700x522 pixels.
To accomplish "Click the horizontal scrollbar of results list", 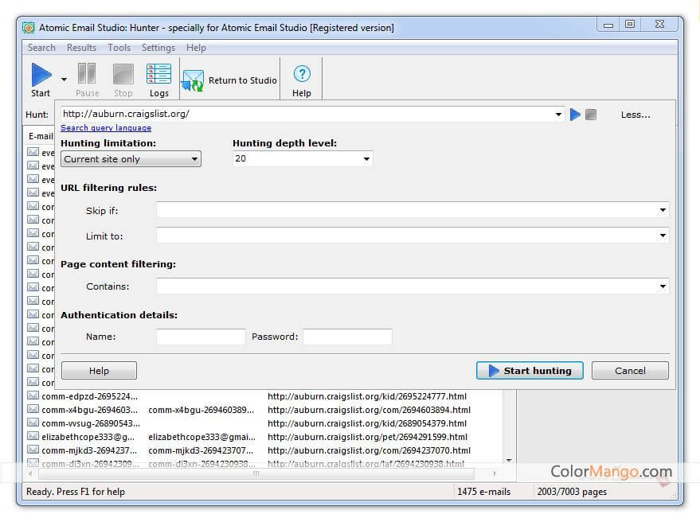I will [256, 473].
